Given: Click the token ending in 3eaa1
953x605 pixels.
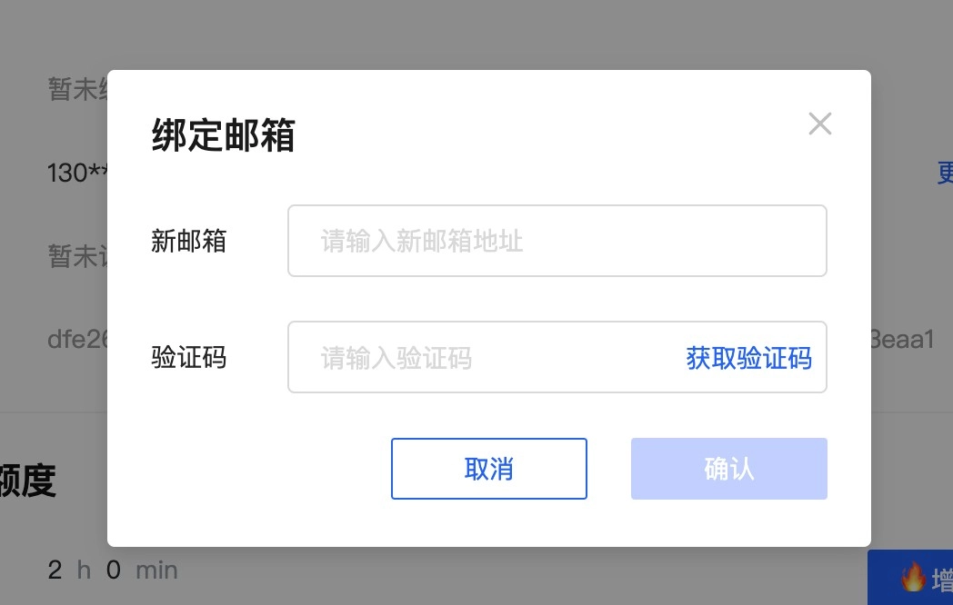Looking at the screenshot, I should click(x=900, y=340).
